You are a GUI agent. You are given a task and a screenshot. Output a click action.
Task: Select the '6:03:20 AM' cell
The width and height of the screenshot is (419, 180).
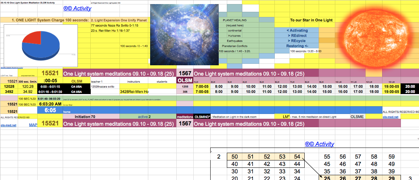pyautogui.click(x=50, y=104)
